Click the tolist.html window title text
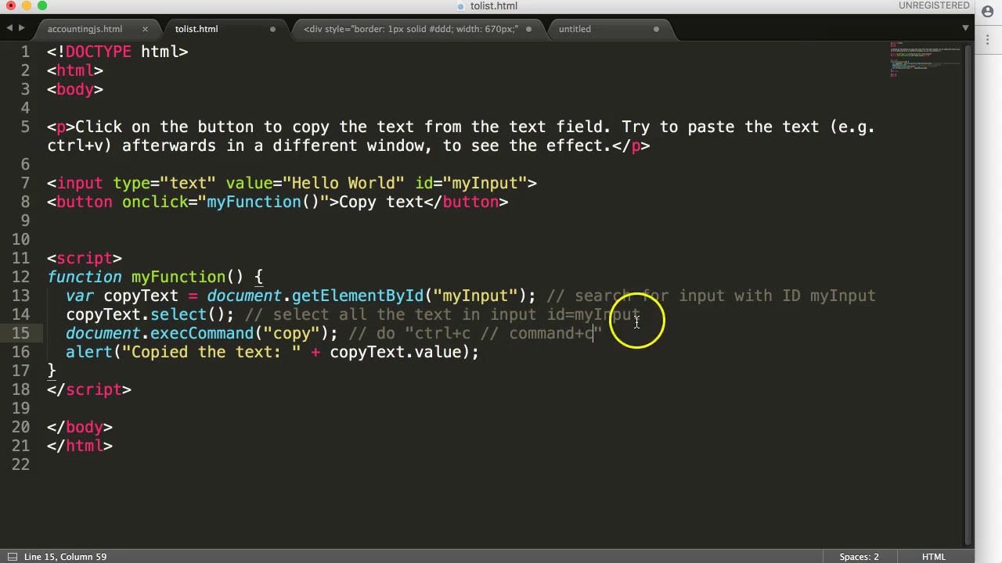The image size is (1002, 563). point(493,5)
